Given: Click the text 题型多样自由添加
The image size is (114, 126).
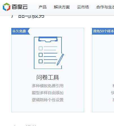Looking at the screenshot, I should point(48,93).
